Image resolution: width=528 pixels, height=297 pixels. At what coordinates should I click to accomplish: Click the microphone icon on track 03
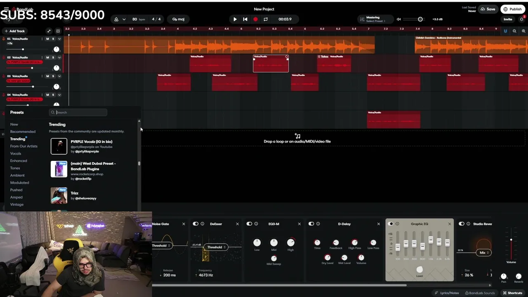click(4, 76)
